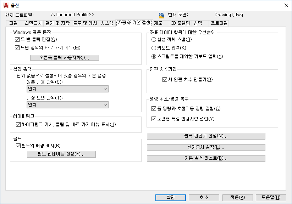Open the 원본 내용 단위 dropdown
Screen dimensions: 292x204
[67, 89]
